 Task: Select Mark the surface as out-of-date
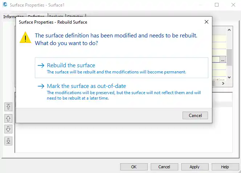coord(86,86)
